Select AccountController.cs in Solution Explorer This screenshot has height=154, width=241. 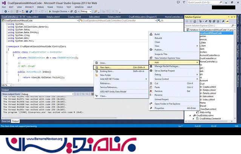point(210,55)
